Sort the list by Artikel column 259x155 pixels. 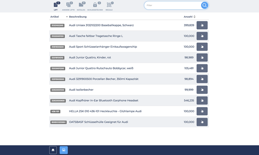pyautogui.click(x=55, y=17)
